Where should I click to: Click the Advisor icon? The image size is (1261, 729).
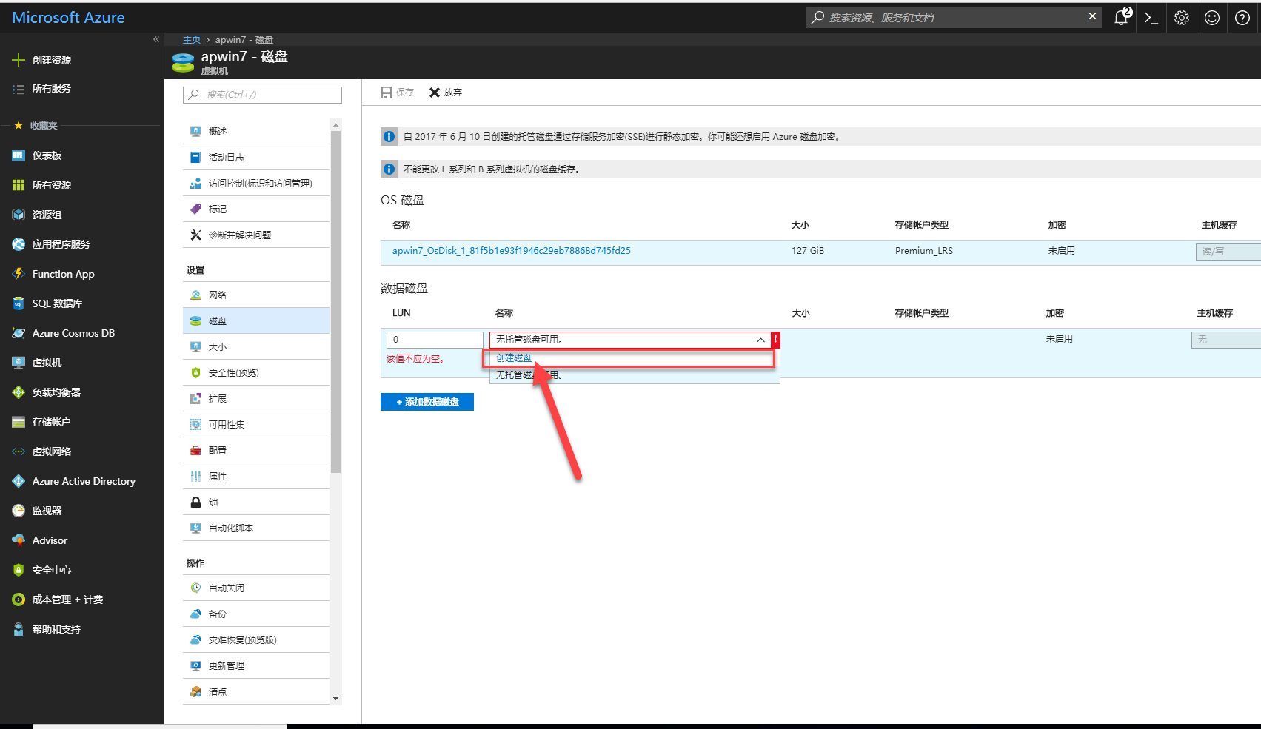(x=19, y=540)
